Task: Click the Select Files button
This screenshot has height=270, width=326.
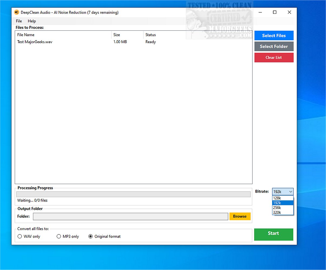Action: pos(274,36)
